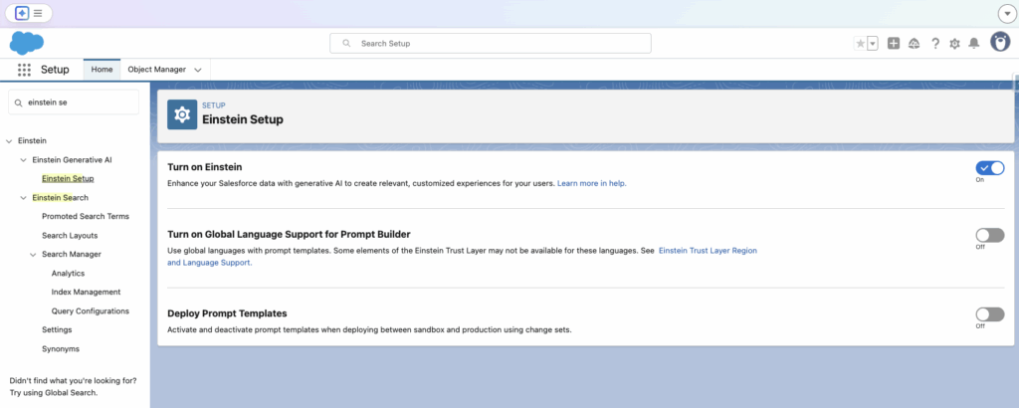Open the global actions plus icon
This screenshot has width=1019, height=408.
(894, 44)
